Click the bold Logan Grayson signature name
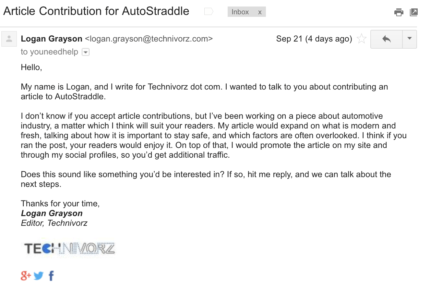The width and height of the screenshot is (430, 292). coord(52,213)
